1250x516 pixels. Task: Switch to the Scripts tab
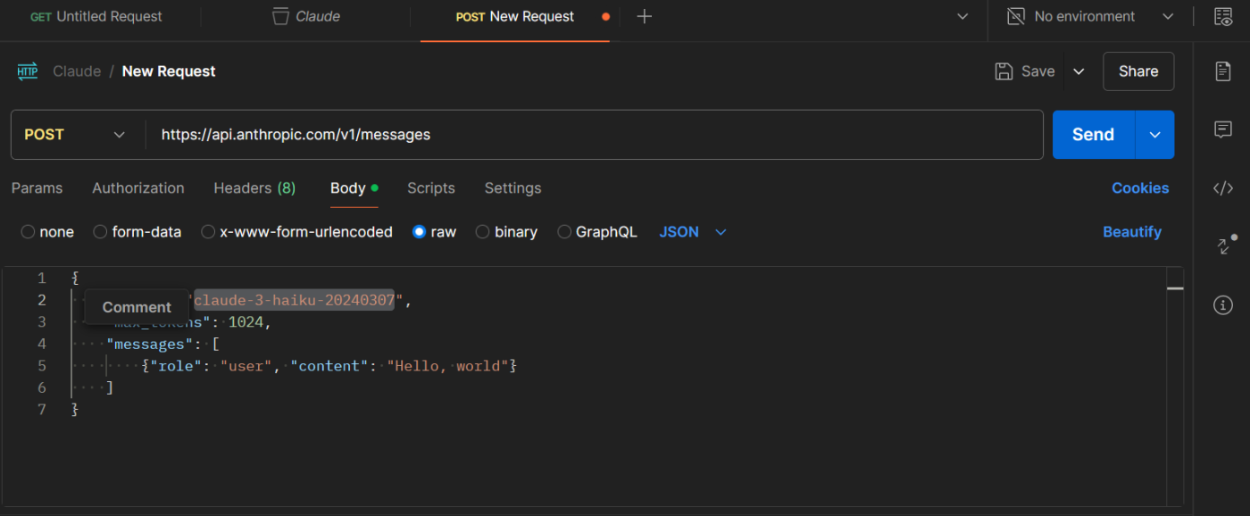(431, 188)
